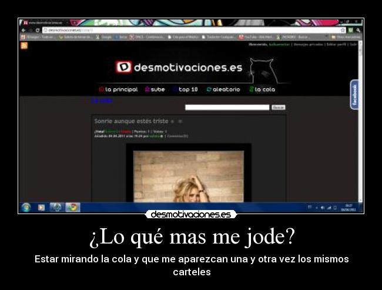Open Chrome from the taskbar
This screenshot has height=290, width=382.
(73, 208)
